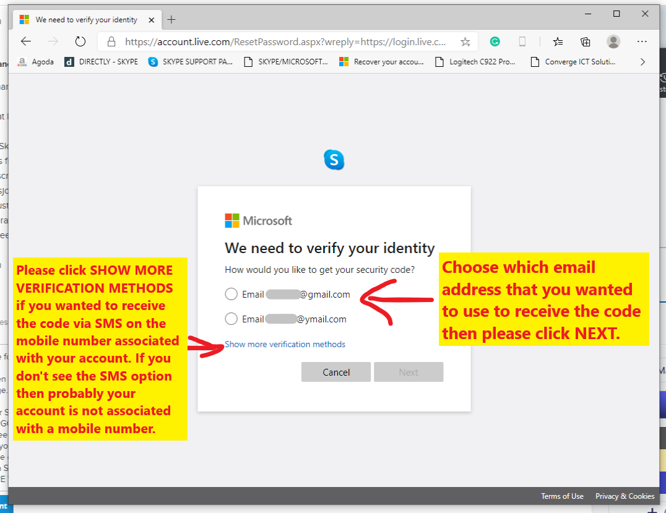Open browser Settings and more menu
This screenshot has height=513, width=666.
[642, 41]
